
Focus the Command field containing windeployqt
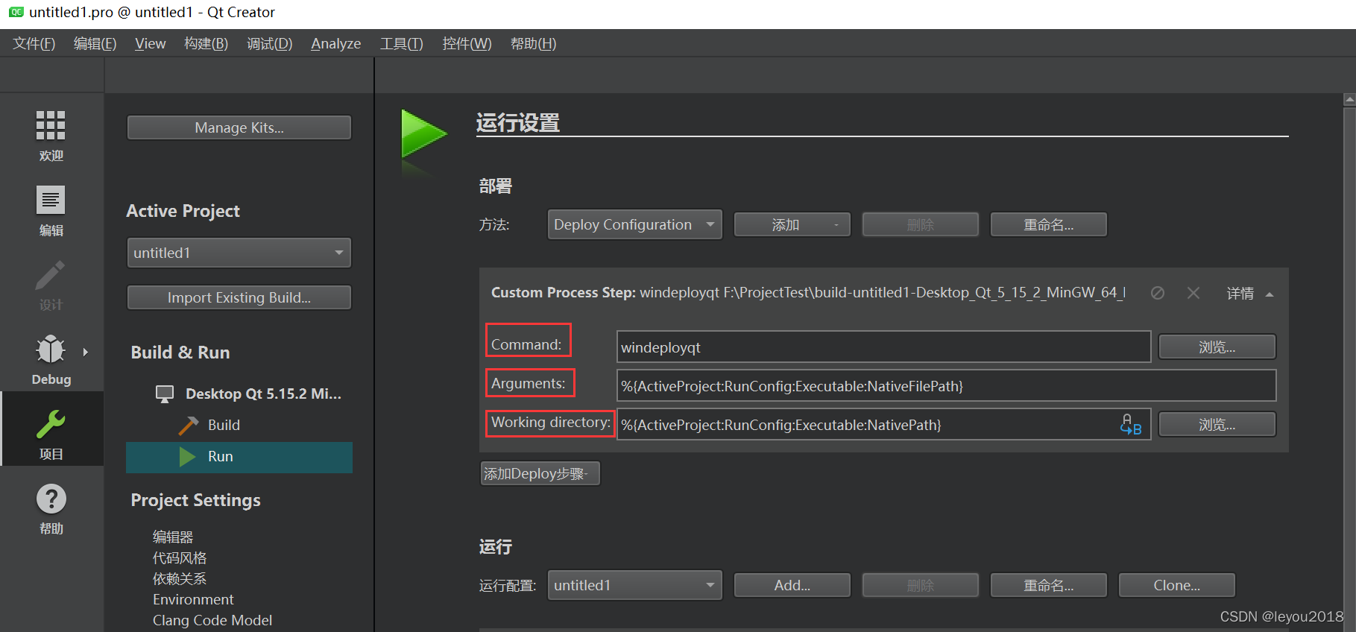tap(884, 347)
